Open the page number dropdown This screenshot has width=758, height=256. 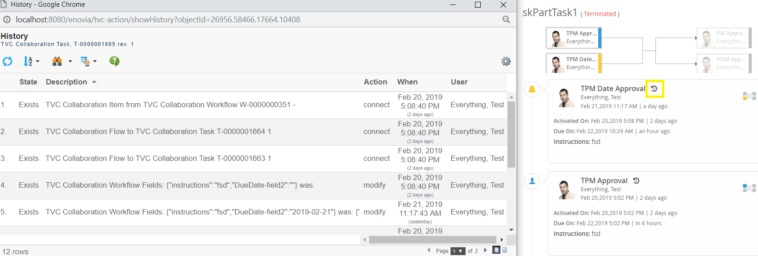point(458,251)
